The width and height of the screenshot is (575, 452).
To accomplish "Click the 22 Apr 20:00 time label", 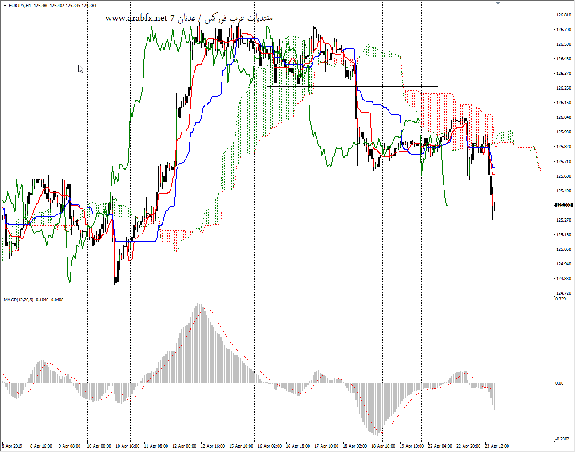I will [468, 446].
